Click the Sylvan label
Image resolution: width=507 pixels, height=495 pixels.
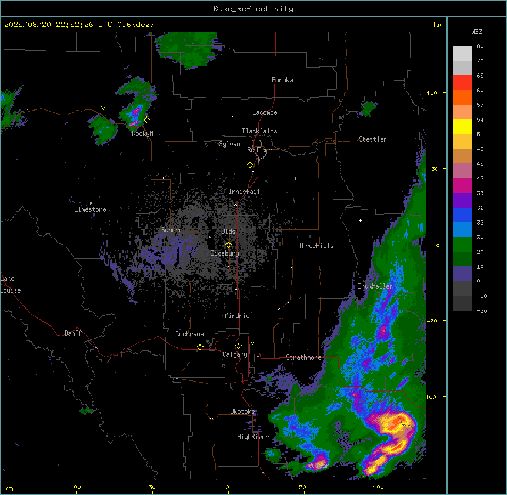point(229,144)
